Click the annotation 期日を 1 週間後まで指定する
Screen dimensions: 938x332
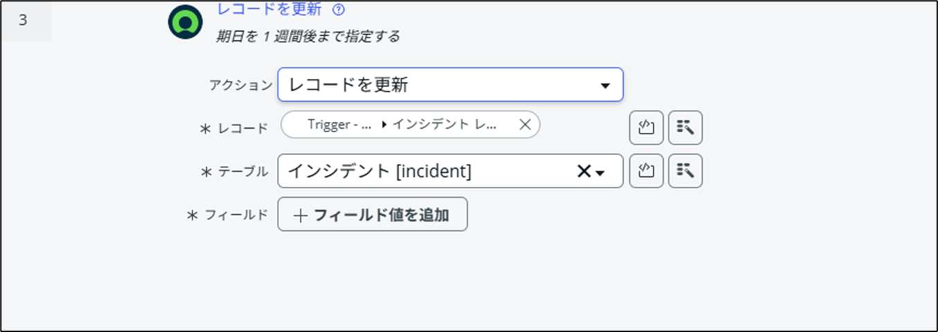308,37
